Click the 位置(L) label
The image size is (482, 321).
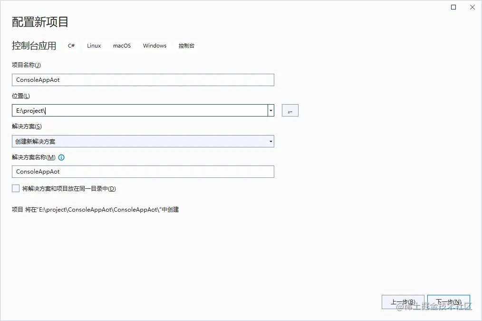[x=21, y=96]
